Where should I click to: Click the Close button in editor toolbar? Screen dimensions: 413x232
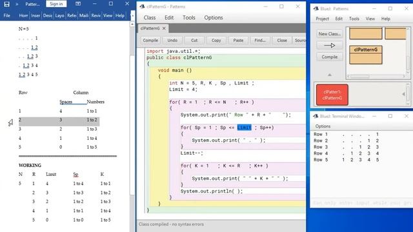282,40
